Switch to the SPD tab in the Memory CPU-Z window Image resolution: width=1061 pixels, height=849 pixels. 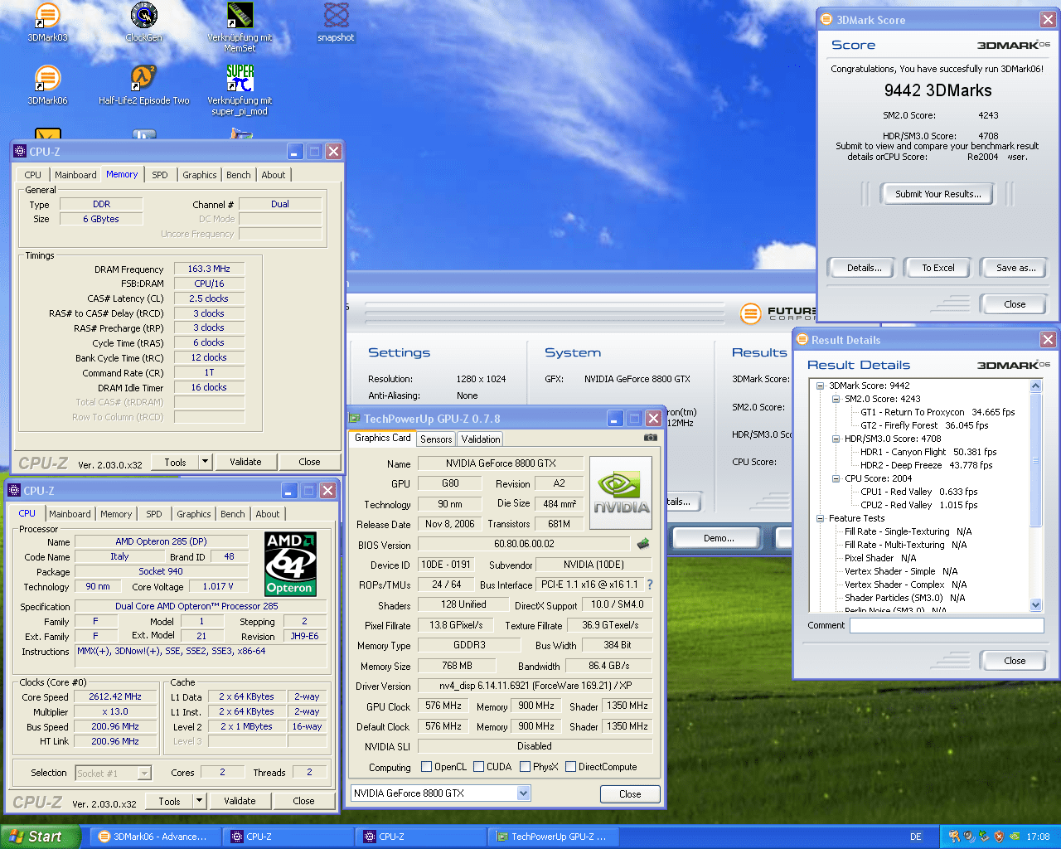[x=160, y=175]
